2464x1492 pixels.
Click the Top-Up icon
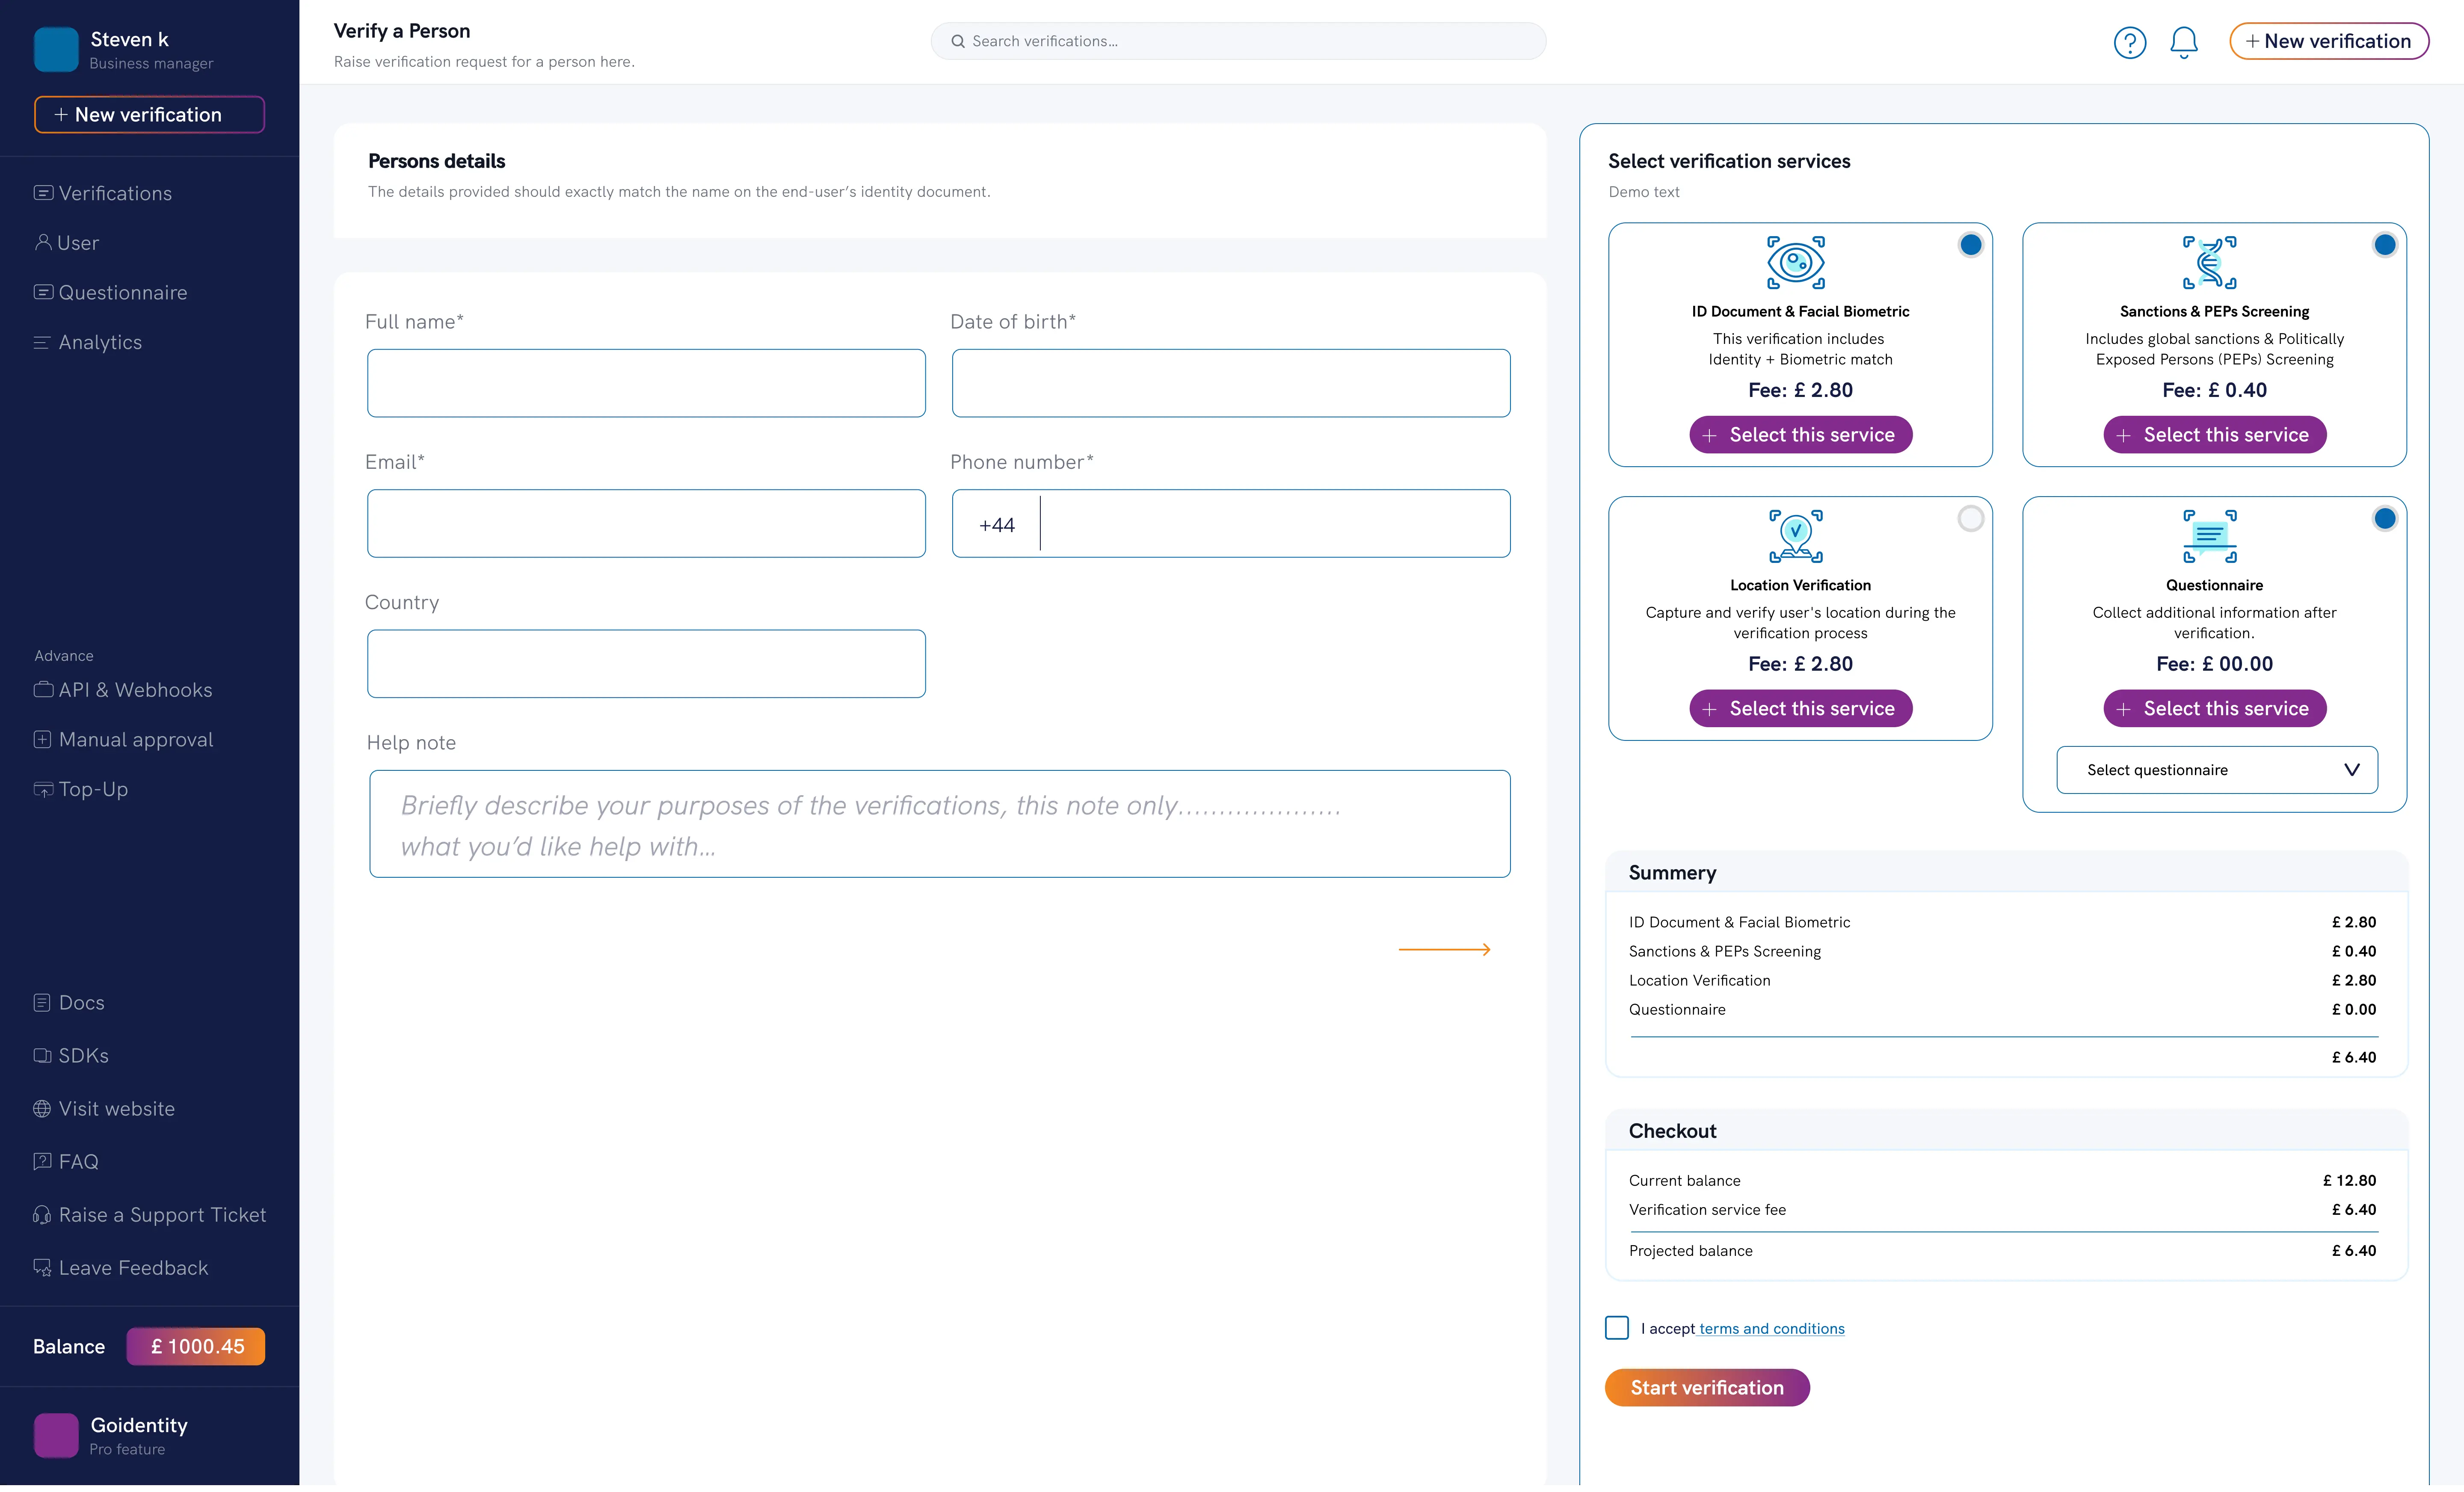click(43, 789)
